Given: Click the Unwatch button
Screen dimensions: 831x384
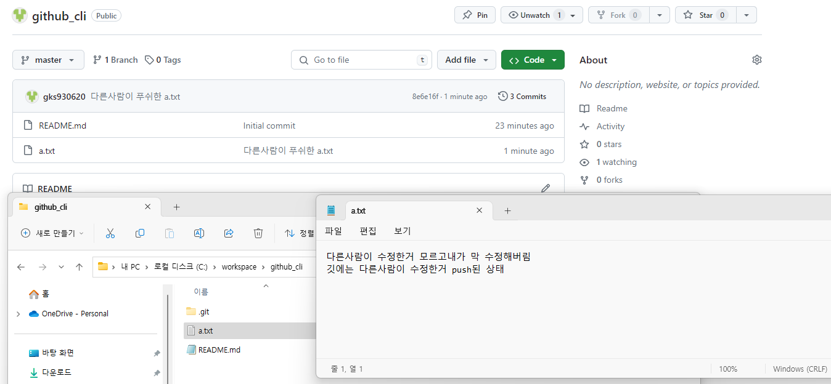Looking at the screenshot, I should pyautogui.click(x=534, y=15).
